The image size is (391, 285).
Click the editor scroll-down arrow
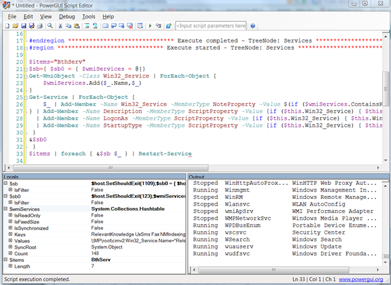[386, 160]
